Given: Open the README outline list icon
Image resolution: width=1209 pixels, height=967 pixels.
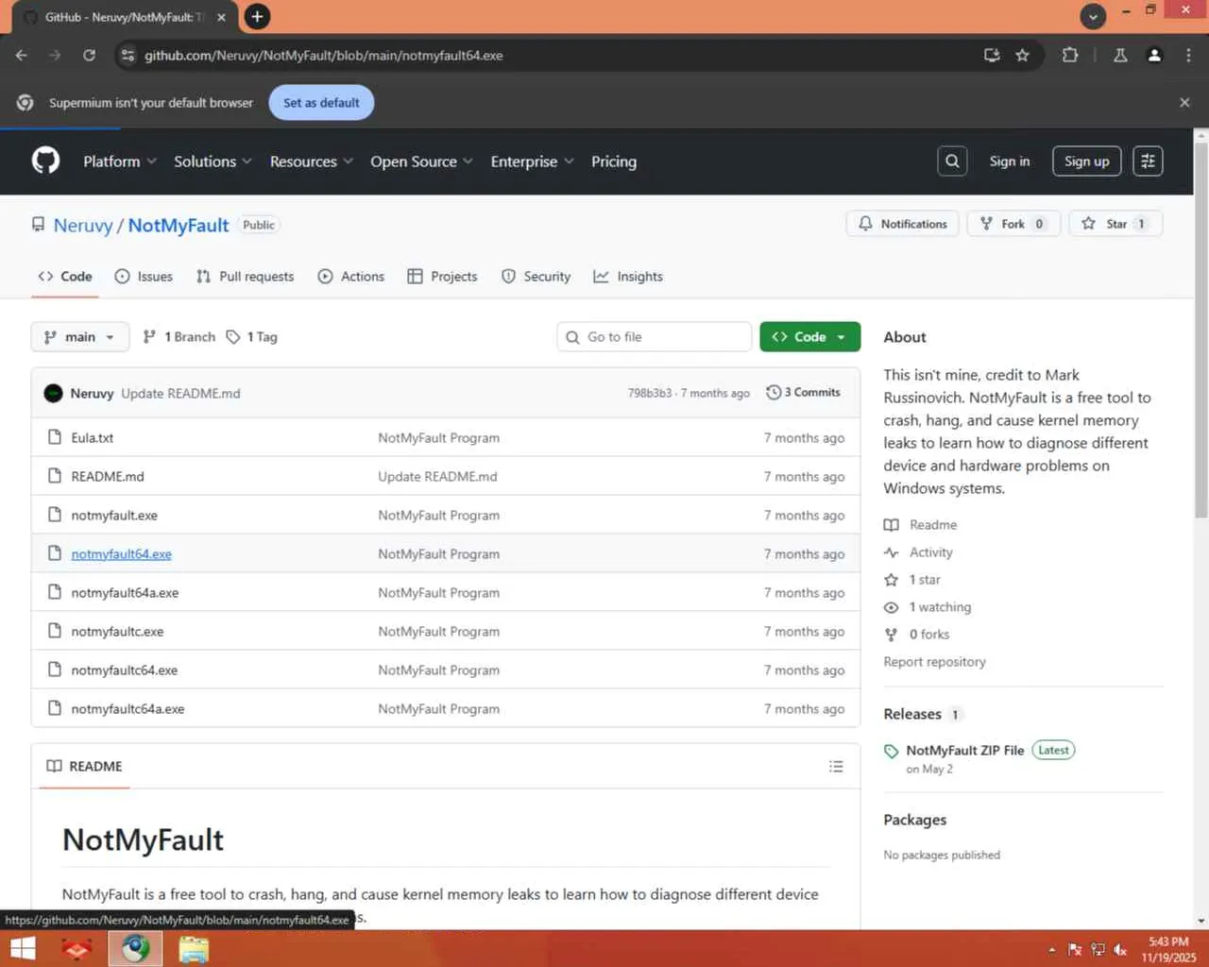Looking at the screenshot, I should [836, 766].
